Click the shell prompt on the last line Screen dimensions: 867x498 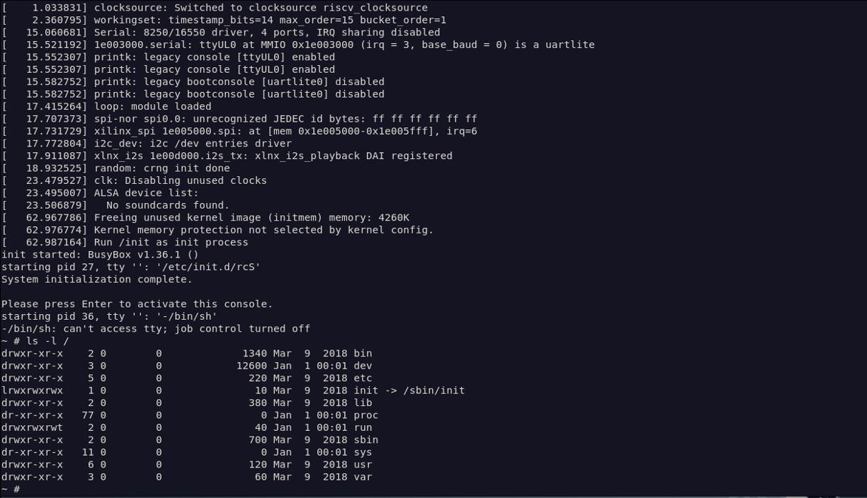[11, 489]
